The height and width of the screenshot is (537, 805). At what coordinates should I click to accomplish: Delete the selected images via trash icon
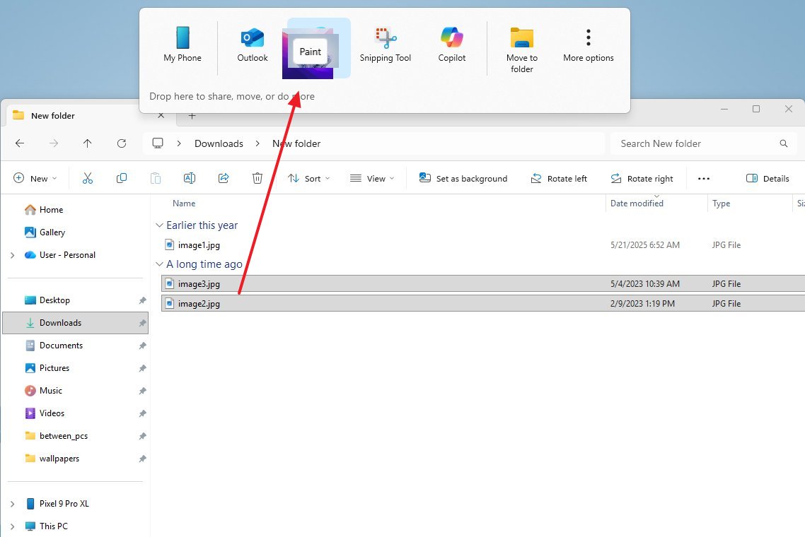[x=257, y=178]
